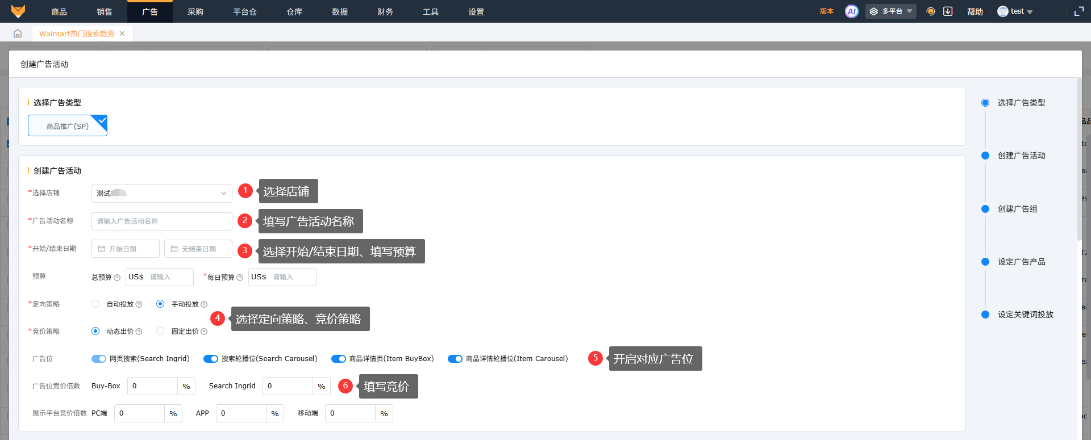This screenshot has width=1091, height=440.
Task: Choose the 动态出价 bidding option
Action: pyautogui.click(x=95, y=331)
